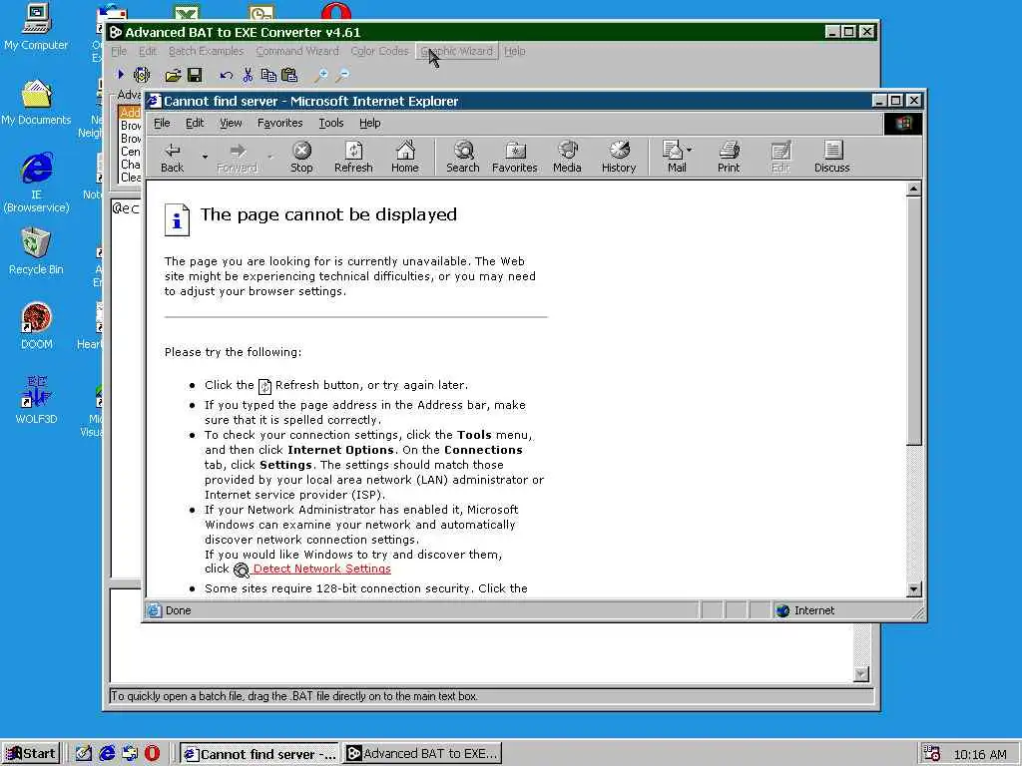Switch to Cannot find server taskbar button
The height and width of the screenshot is (766, 1022).
[x=259, y=754]
